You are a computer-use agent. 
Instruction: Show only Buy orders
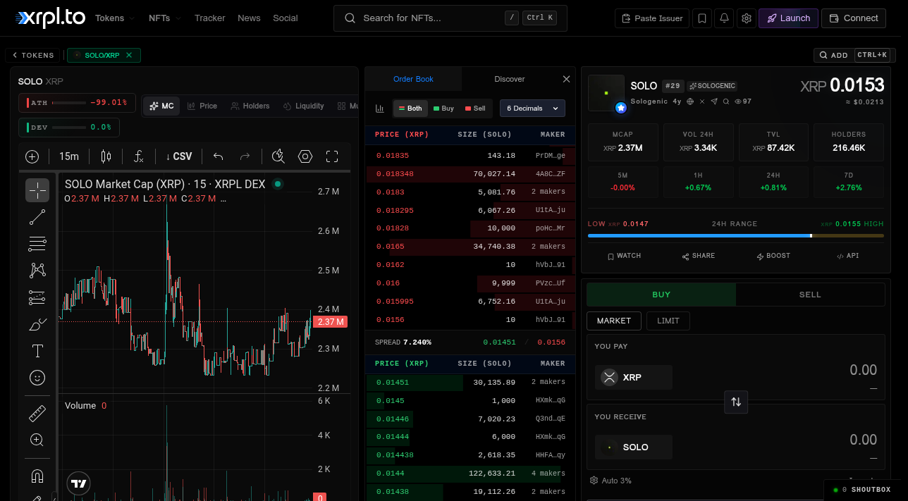(x=443, y=109)
